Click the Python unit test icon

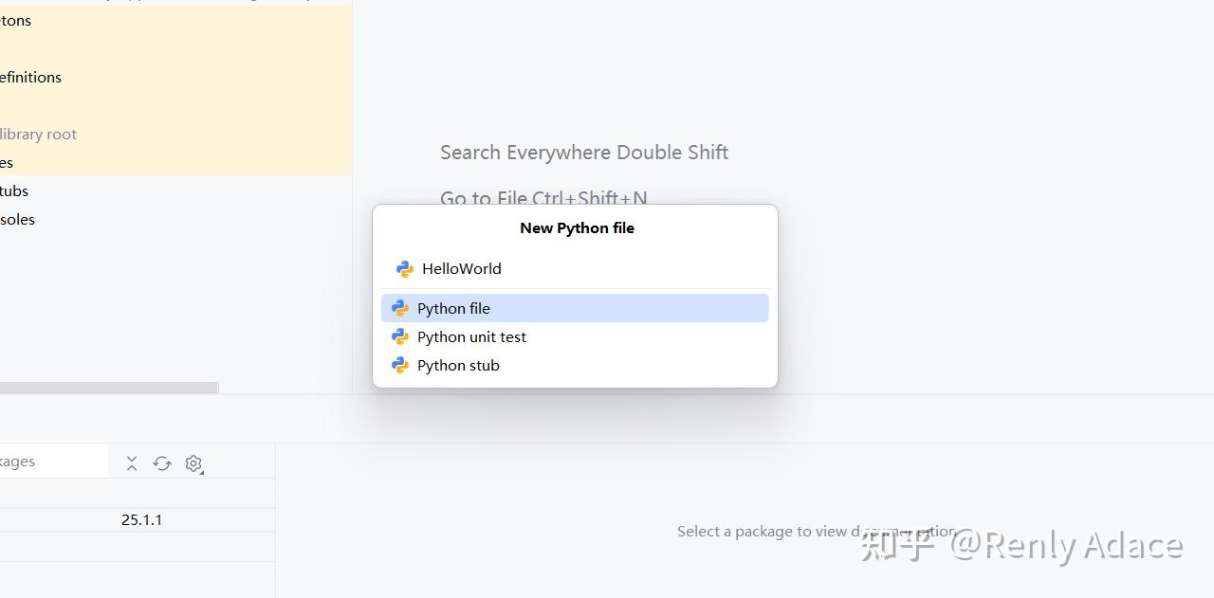click(400, 336)
